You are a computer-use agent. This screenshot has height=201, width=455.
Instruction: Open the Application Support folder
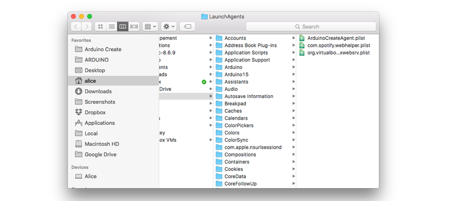click(x=255, y=60)
